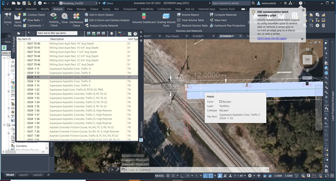The image size is (336, 181).
Task: Open Autodesk App Store cart icon
Action: pos(285,3)
